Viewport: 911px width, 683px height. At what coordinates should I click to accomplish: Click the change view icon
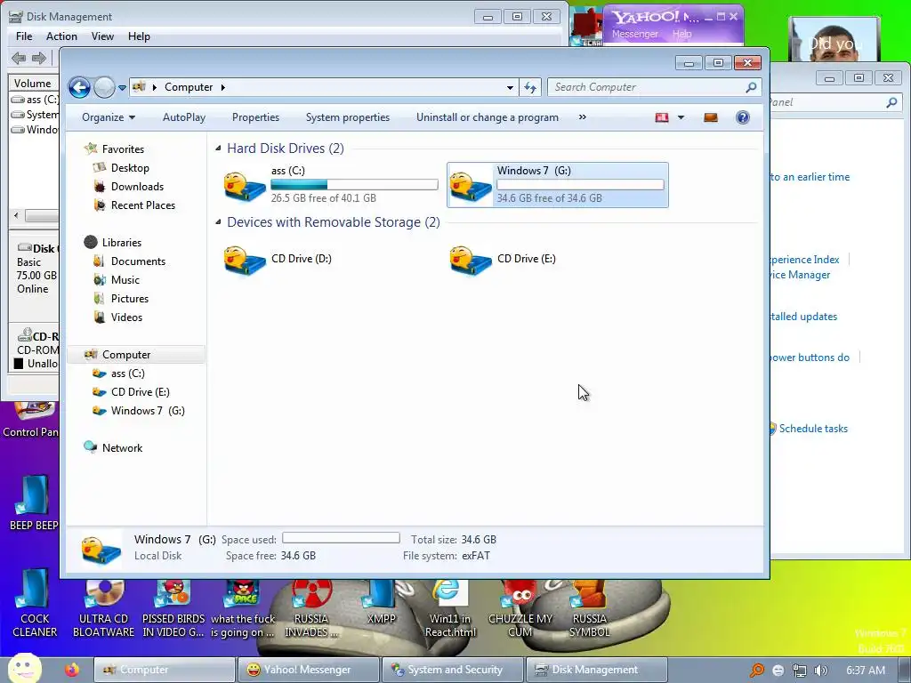pyautogui.click(x=662, y=118)
